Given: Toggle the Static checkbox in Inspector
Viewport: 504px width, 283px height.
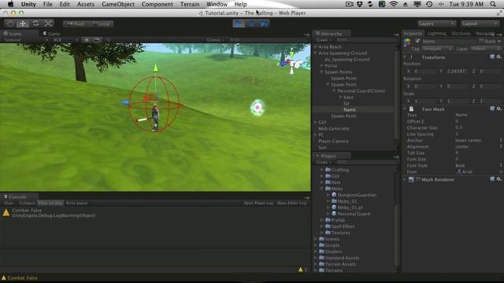Looking at the screenshot, I should (x=481, y=41).
